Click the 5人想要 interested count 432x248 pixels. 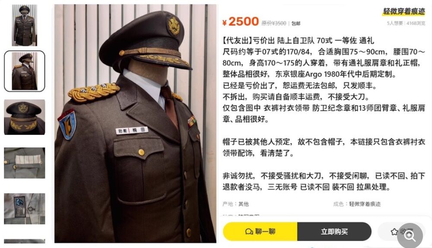pyautogui.click(x=396, y=23)
